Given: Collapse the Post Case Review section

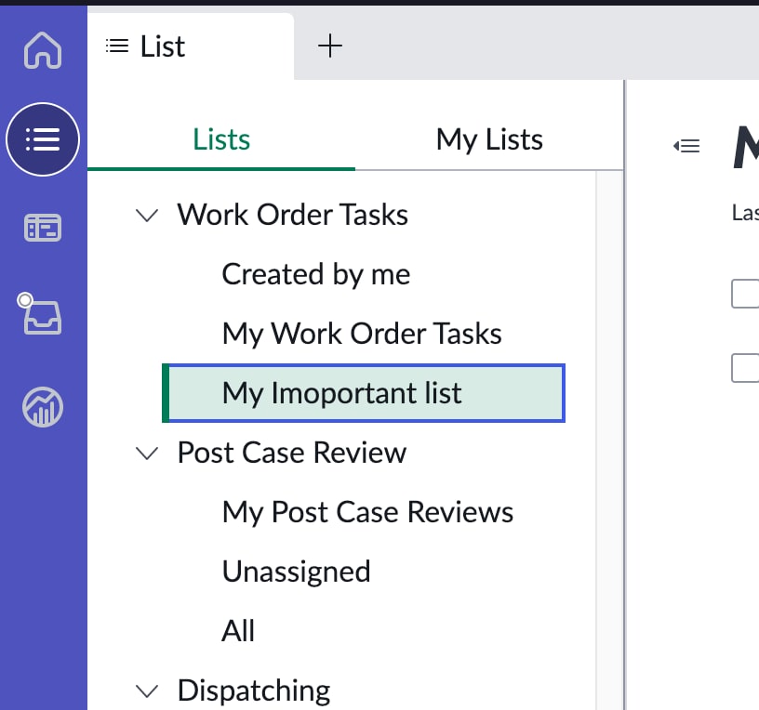Looking at the screenshot, I should pyautogui.click(x=146, y=453).
